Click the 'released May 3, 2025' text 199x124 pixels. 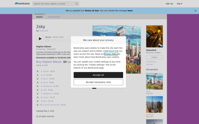(x=45, y=111)
